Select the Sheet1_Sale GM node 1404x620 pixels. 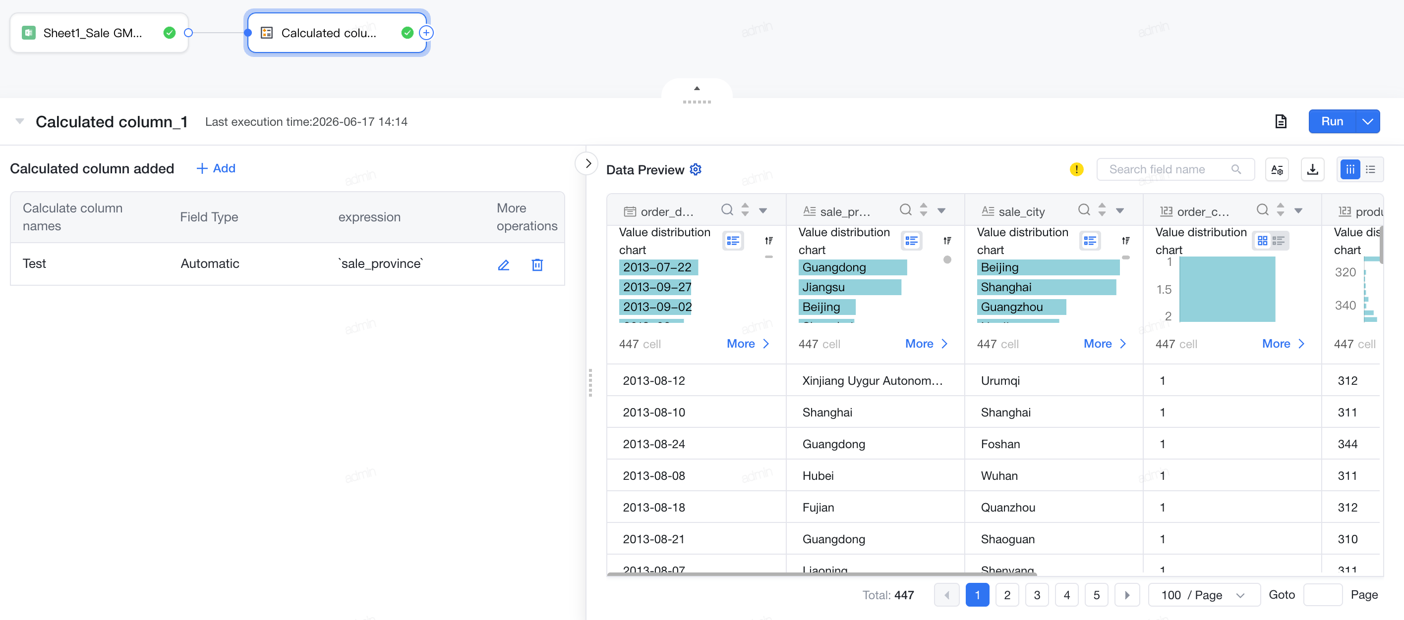pos(99,33)
